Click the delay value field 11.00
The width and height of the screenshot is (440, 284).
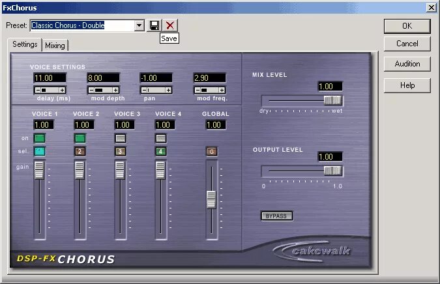[50, 78]
